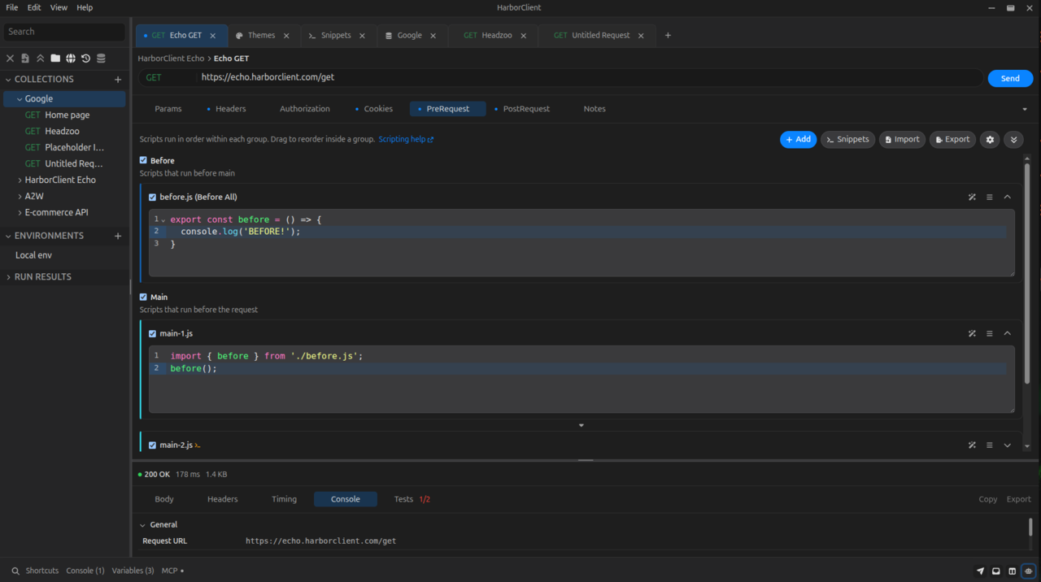Toggle the Main group checkbox

(x=143, y=298)
